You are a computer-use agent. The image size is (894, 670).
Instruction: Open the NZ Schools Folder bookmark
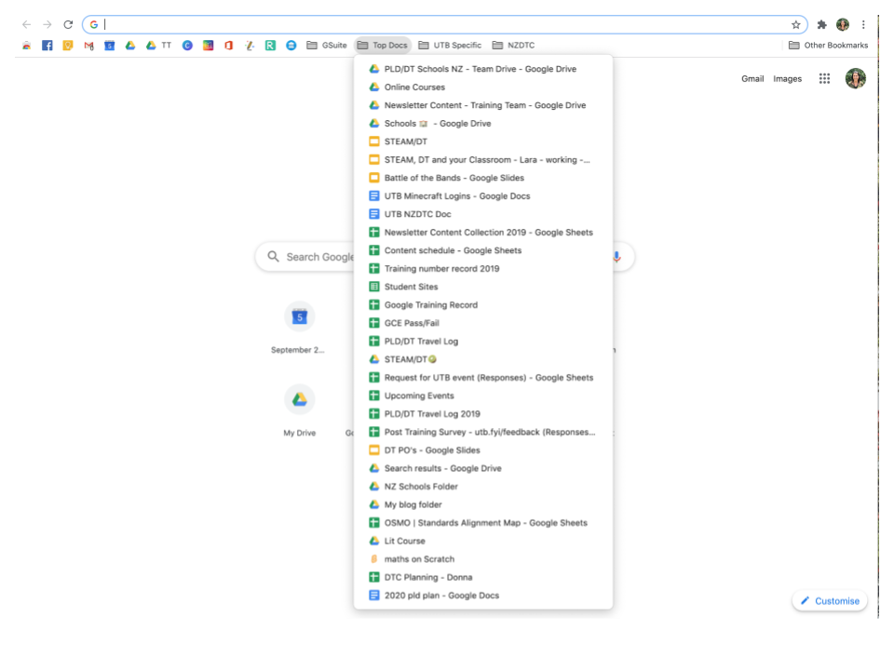click(x=483, y=487)
